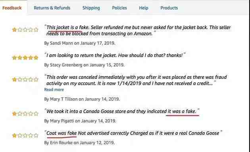Screen dimensions: 250x152
Task: Click the star rating on Erin Rourke's review
Action: point(25,135)
